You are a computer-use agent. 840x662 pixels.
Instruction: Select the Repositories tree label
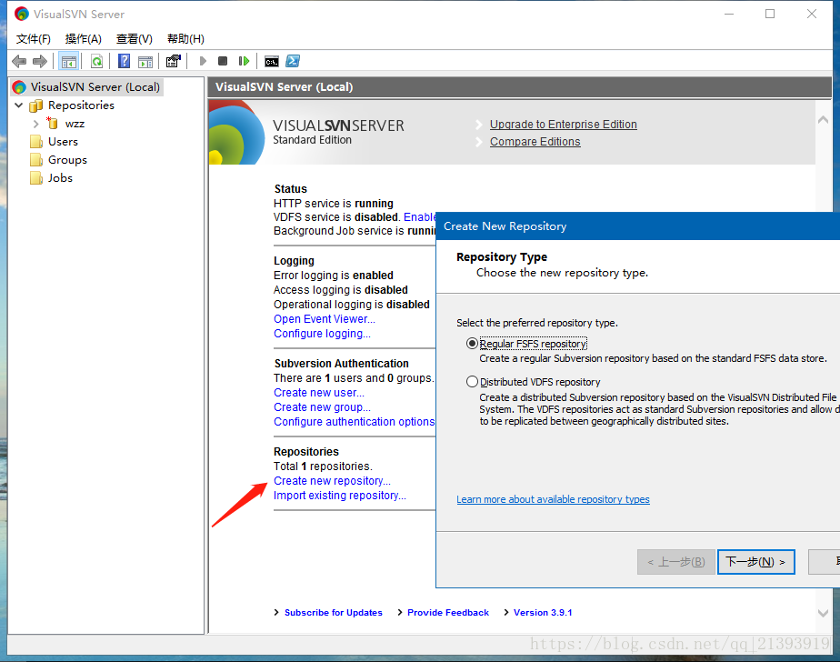tap(81, 105)
